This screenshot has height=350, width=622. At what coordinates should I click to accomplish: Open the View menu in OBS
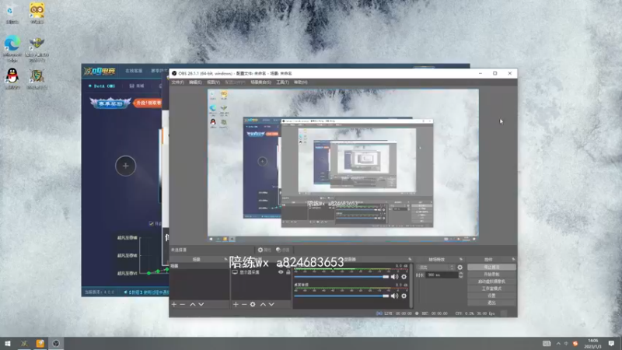coord(213,82)
